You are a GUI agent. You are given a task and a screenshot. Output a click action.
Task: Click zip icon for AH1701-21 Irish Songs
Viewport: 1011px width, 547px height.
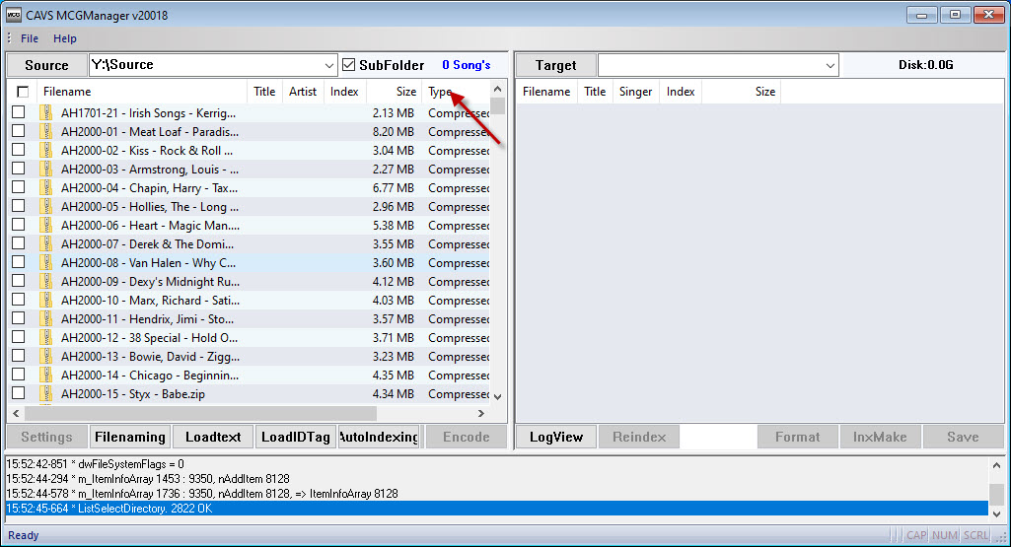pyautogui.click(x=46, y=112)
